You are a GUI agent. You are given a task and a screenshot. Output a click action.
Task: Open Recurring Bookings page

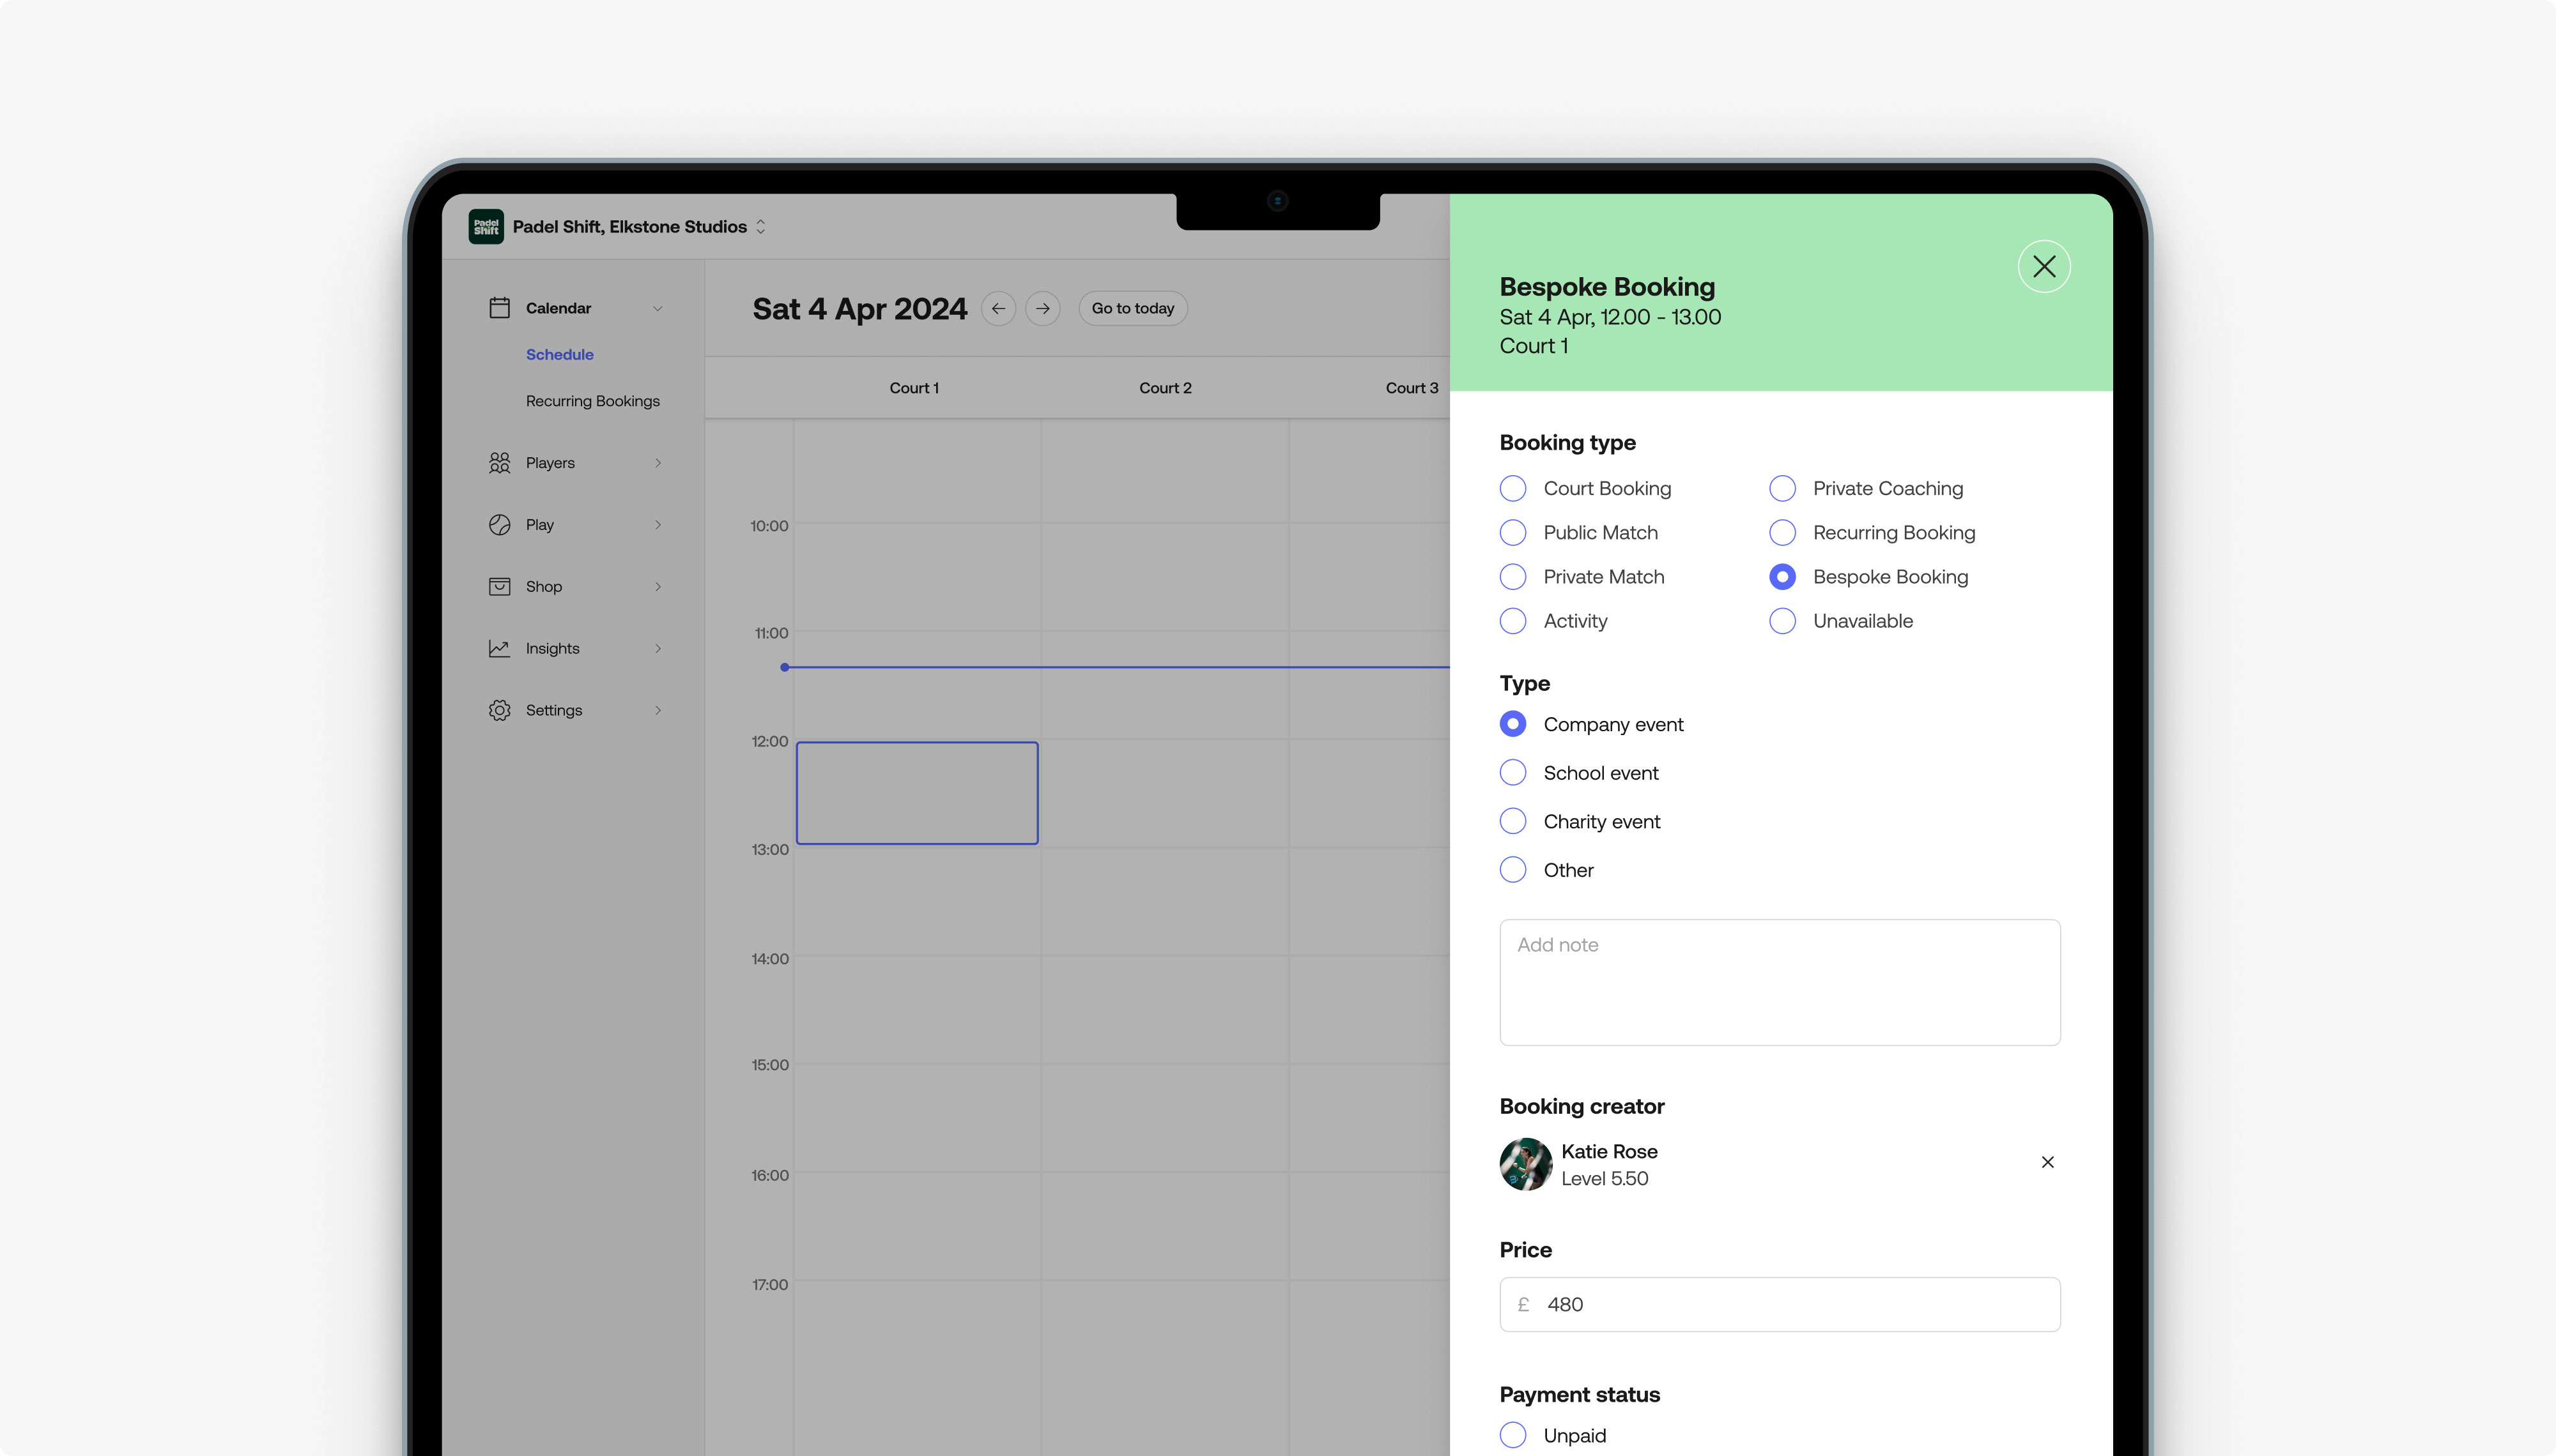(x=592, y=401)
